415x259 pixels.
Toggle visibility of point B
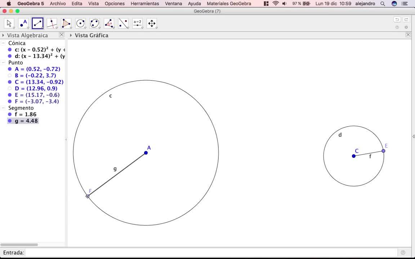[10, 76]
